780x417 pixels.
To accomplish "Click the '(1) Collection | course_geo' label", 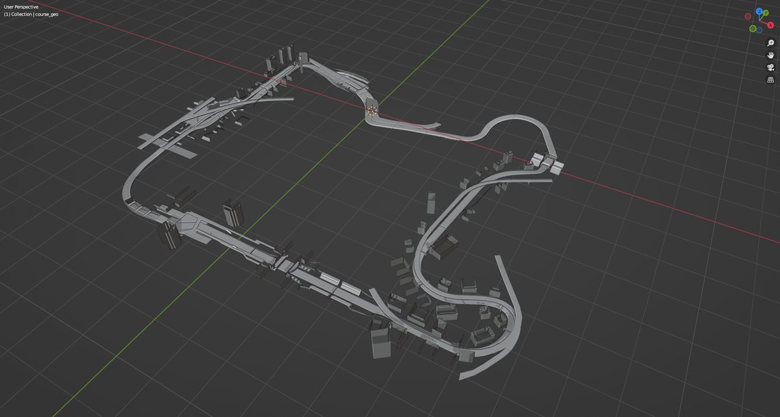I will [31, 14].
